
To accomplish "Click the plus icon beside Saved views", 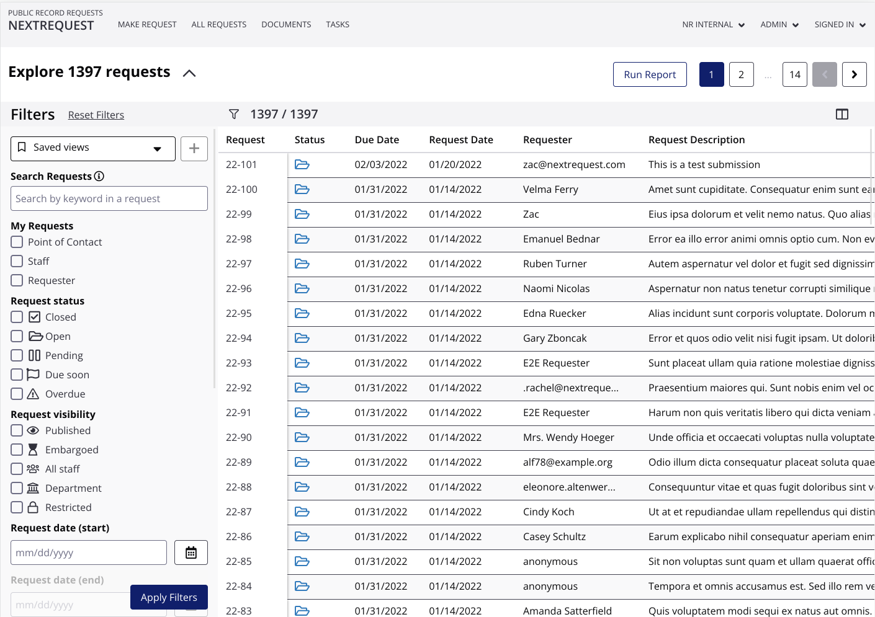I will click(194, 148).
